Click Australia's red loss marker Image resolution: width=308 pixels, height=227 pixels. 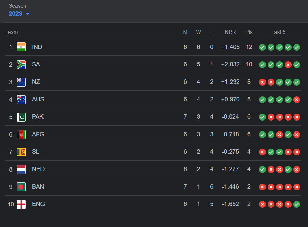pos(297,100)
